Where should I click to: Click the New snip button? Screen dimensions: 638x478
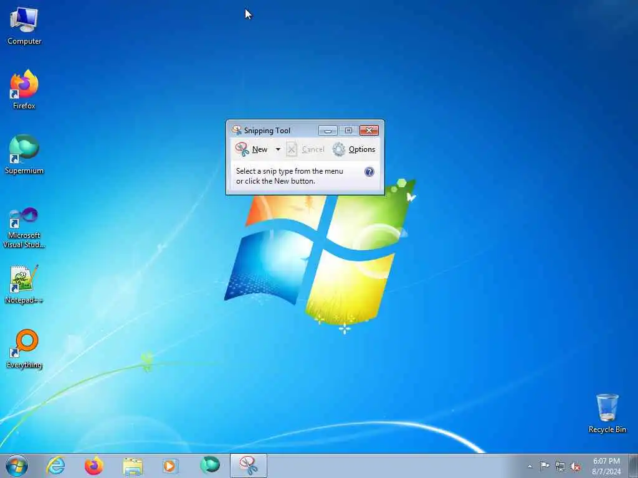pyautogui.click(x=252, y=149)
